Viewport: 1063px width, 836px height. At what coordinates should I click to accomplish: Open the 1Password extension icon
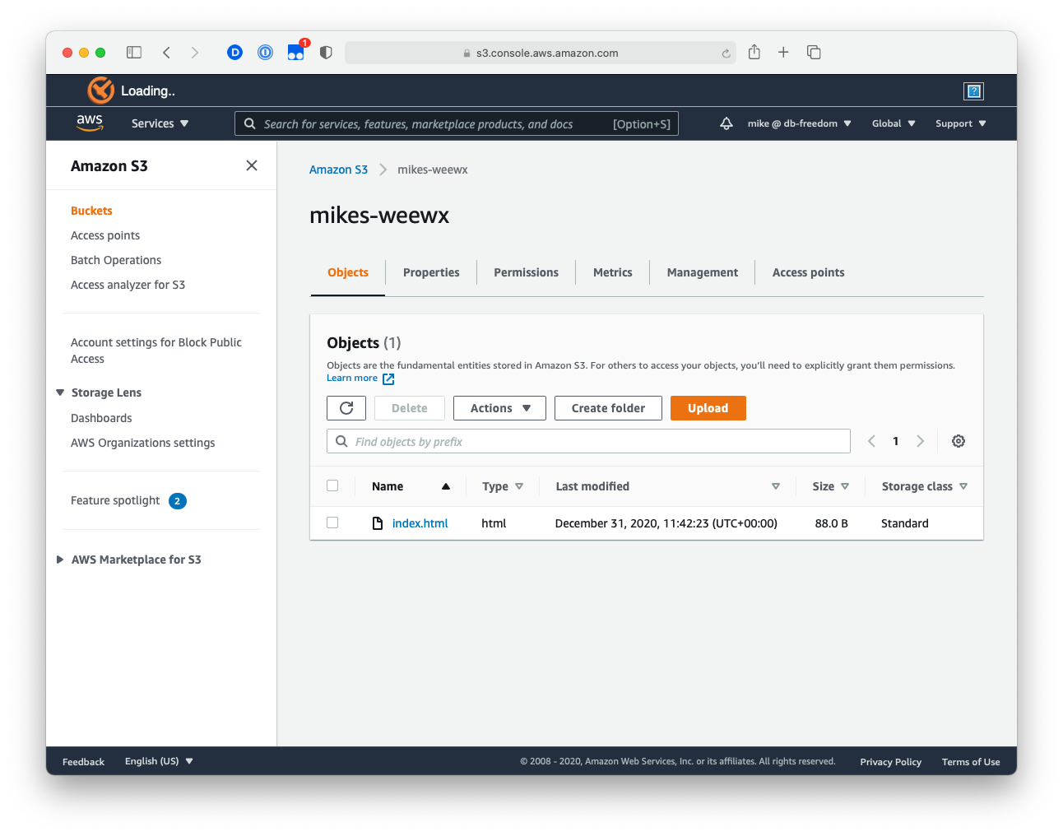click(266, 53)
